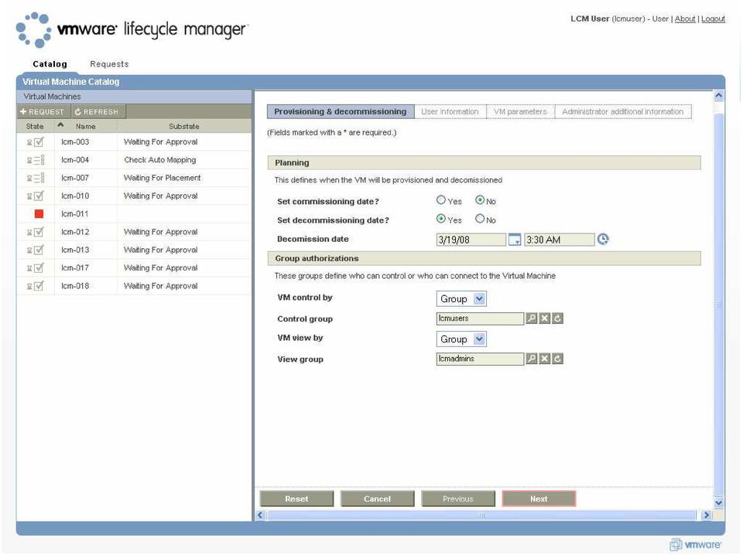Open Administrator additional information tab
The height and width of the screenshot is (555, 743).
622,111
